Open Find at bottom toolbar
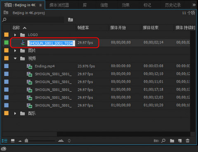This screenshot has height=152, width=198. 163,140
